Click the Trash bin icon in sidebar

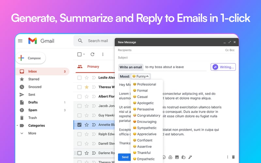22,118
